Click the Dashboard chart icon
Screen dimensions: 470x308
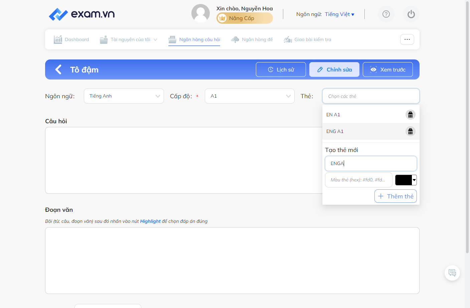point(58,39)
